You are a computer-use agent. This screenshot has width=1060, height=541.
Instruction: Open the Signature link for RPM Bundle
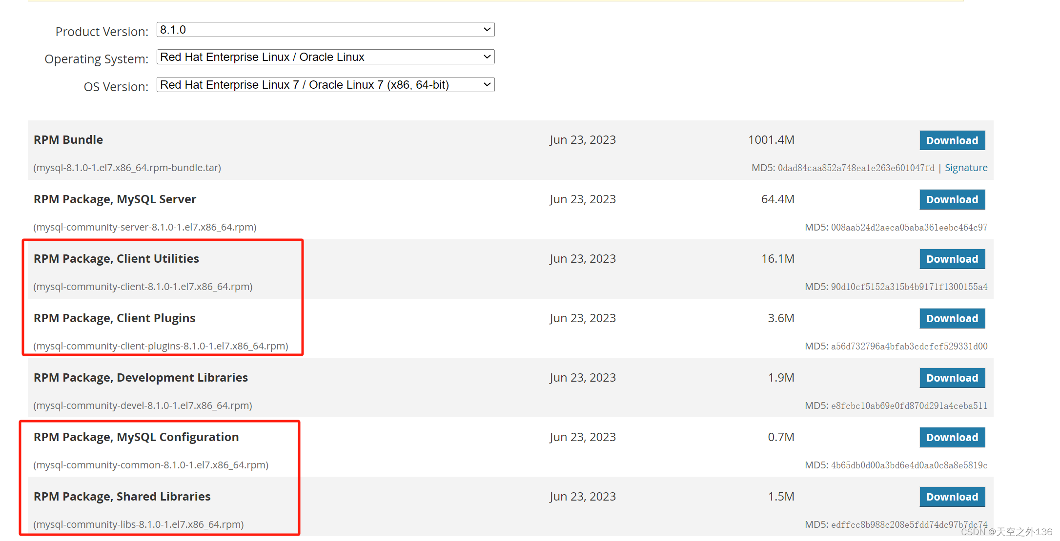[x=966, y=168]
